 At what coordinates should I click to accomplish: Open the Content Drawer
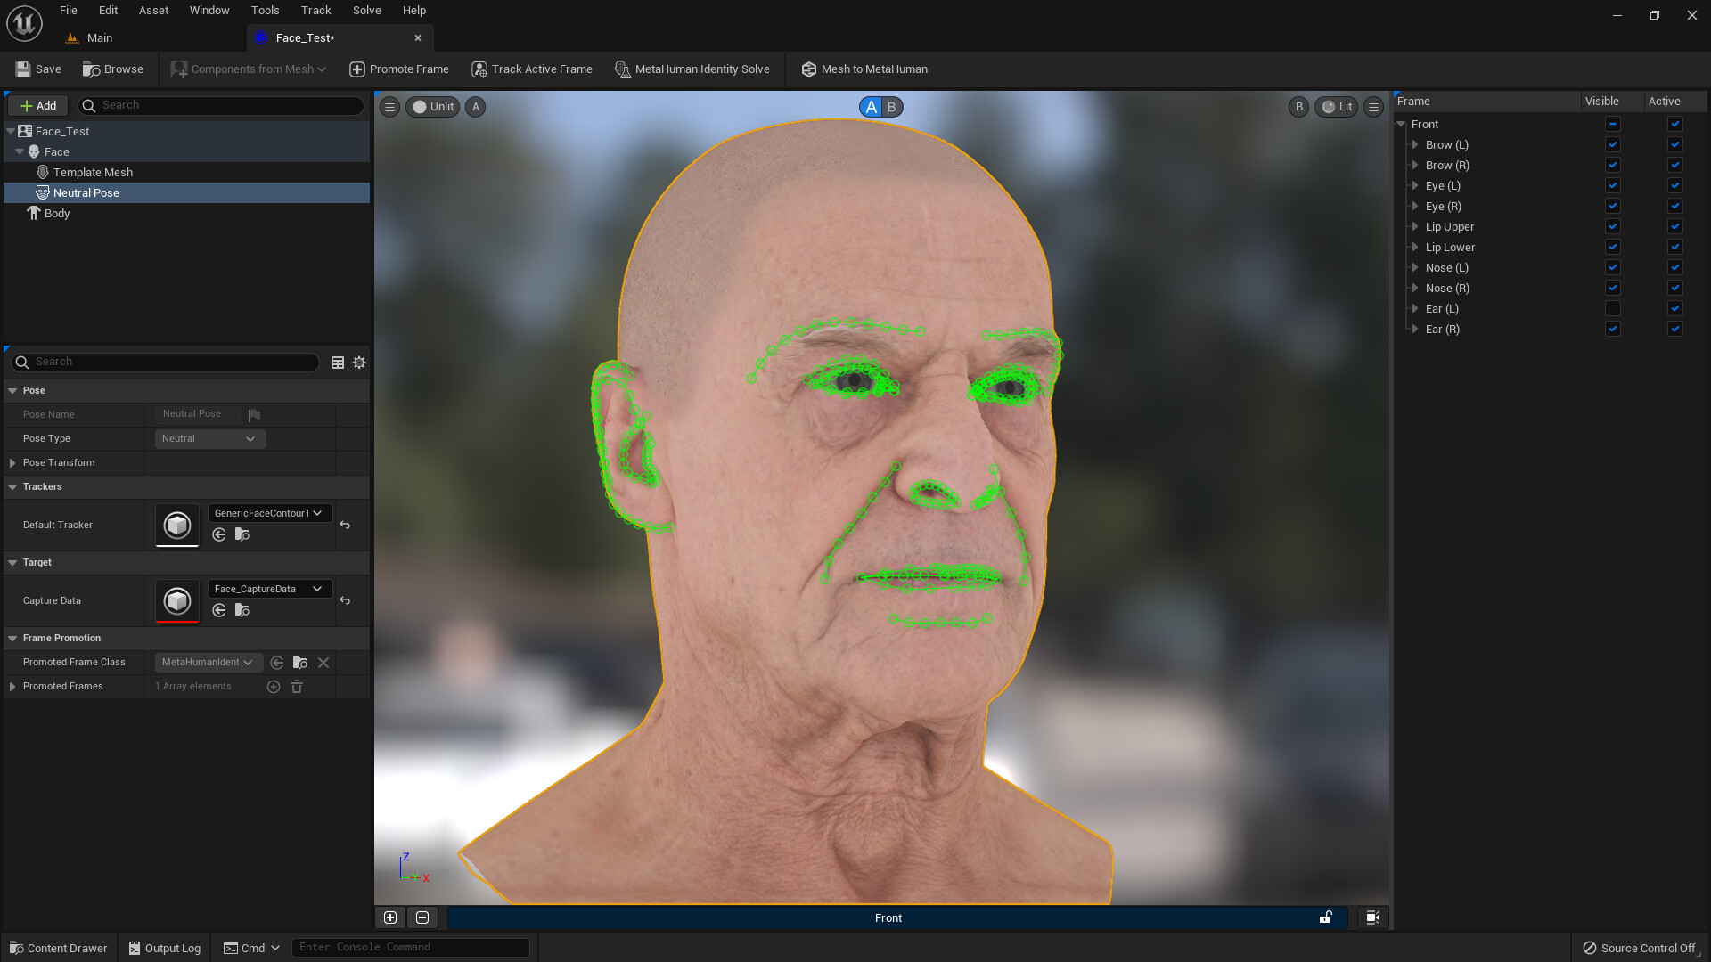(57, 948)
